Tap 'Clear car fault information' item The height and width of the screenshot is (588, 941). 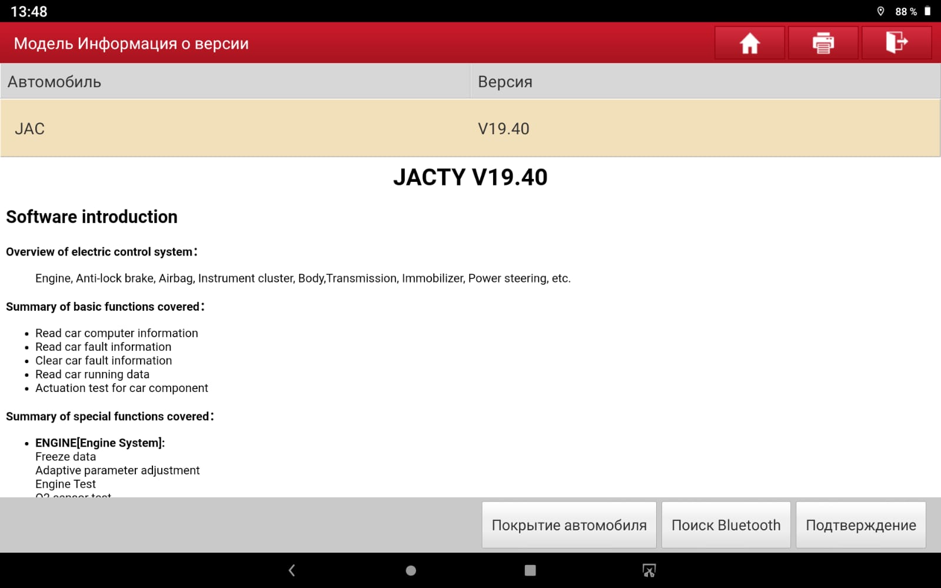[x=104, y=360]
